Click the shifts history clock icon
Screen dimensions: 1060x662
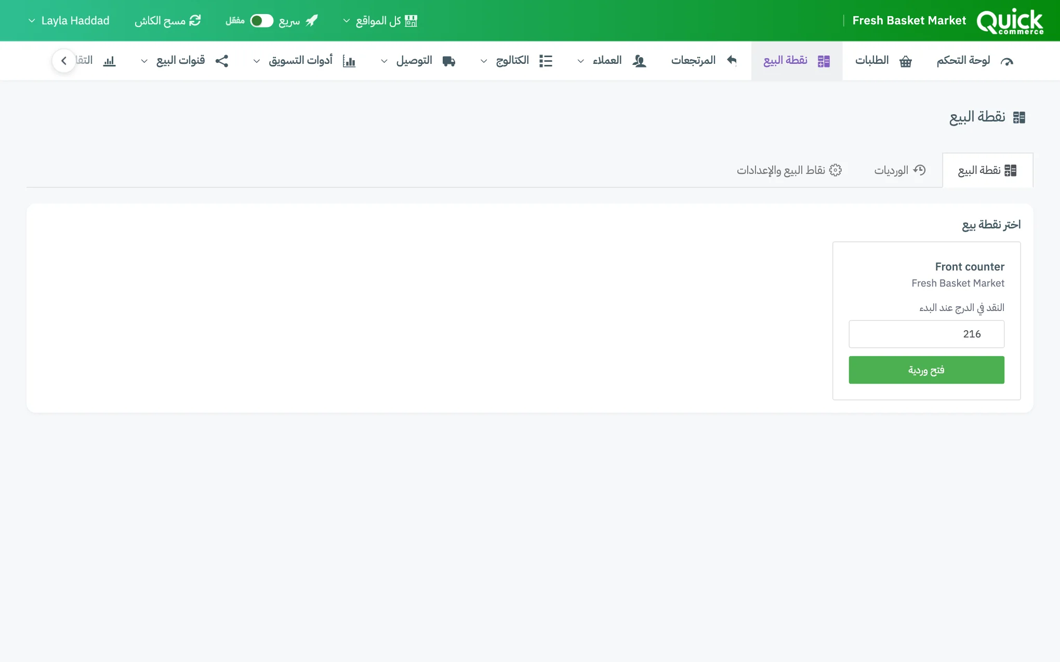point(919,170)
